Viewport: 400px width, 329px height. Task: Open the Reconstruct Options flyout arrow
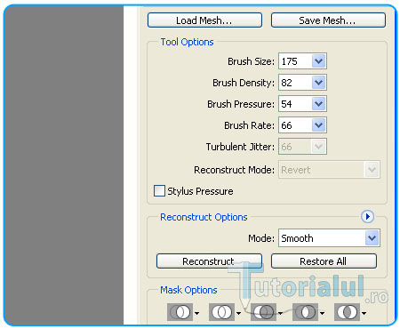point(367,217)
